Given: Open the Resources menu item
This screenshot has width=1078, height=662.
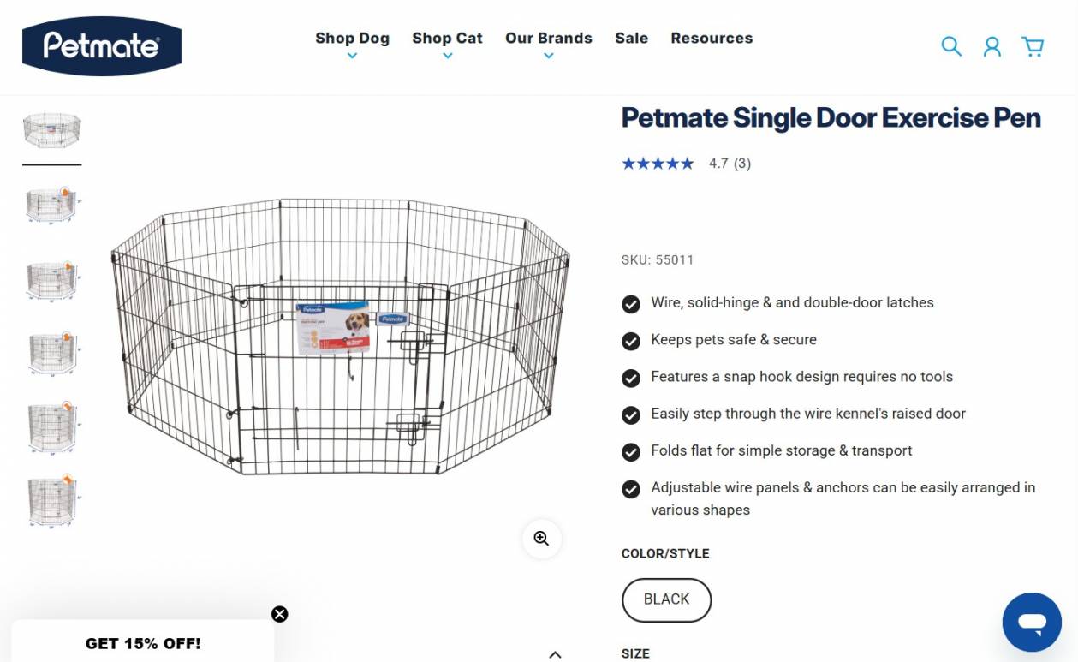Looking at the screenshot, I should pyautogui.click(x=712, y=38).
